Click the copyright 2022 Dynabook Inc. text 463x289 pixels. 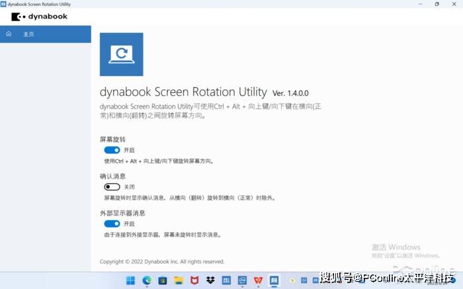click(162, 261)
